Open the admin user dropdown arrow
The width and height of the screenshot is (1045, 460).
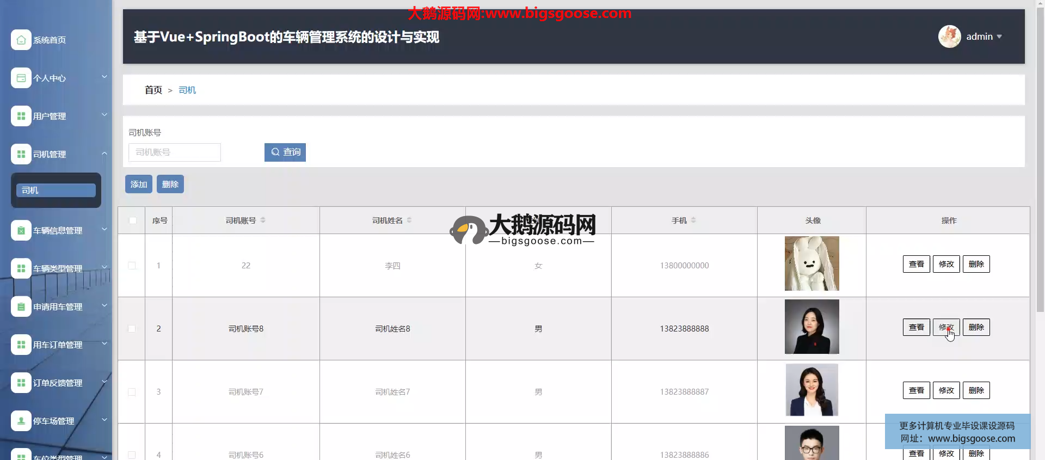pos(999,36)
